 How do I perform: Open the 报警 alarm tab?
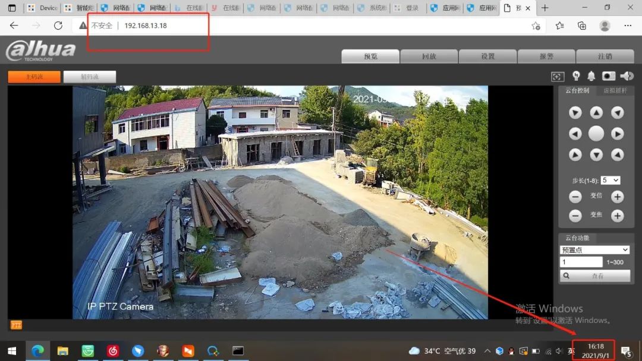(546, 56)
